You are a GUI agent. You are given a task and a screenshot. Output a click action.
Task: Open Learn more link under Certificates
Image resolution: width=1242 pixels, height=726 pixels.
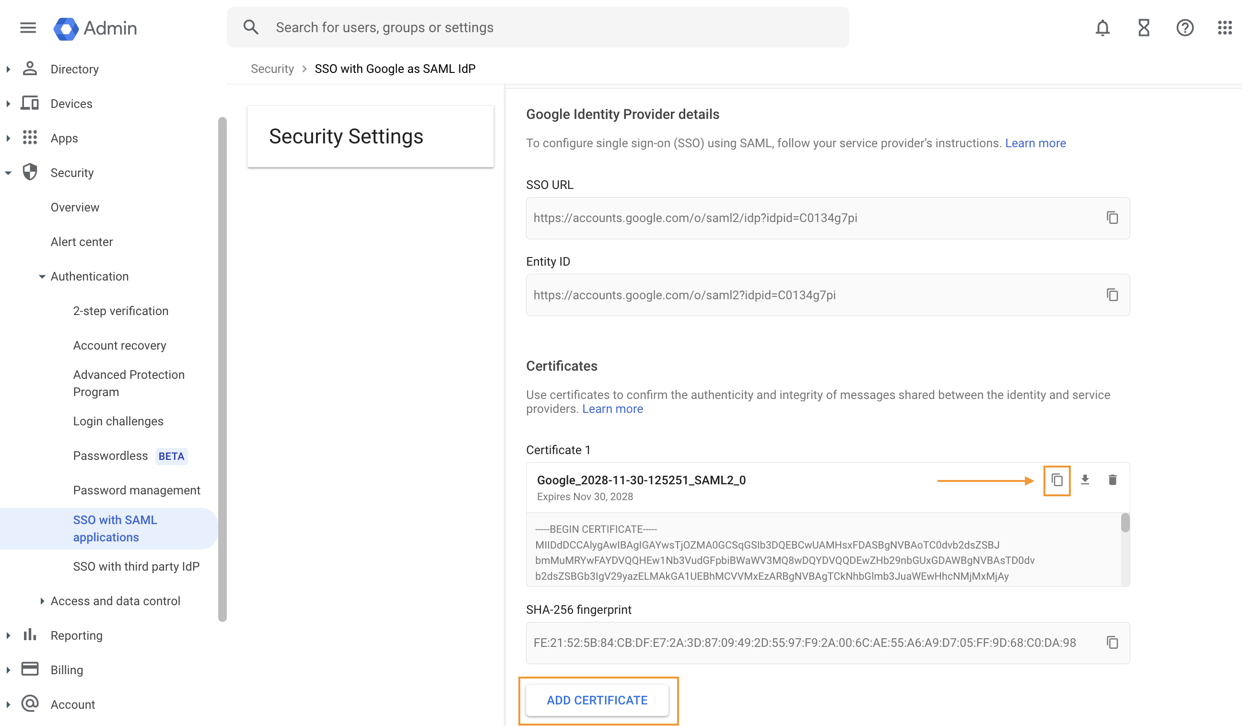pos(613,409)
